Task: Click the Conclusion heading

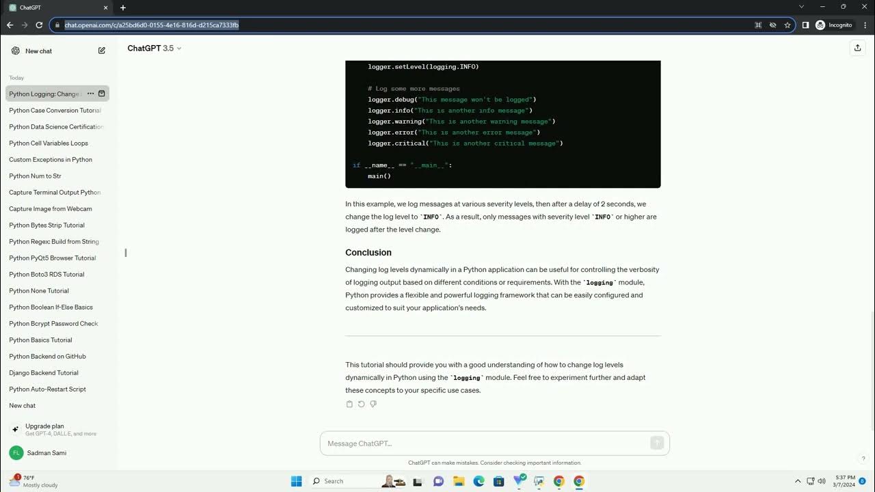Action: [368, 252]
